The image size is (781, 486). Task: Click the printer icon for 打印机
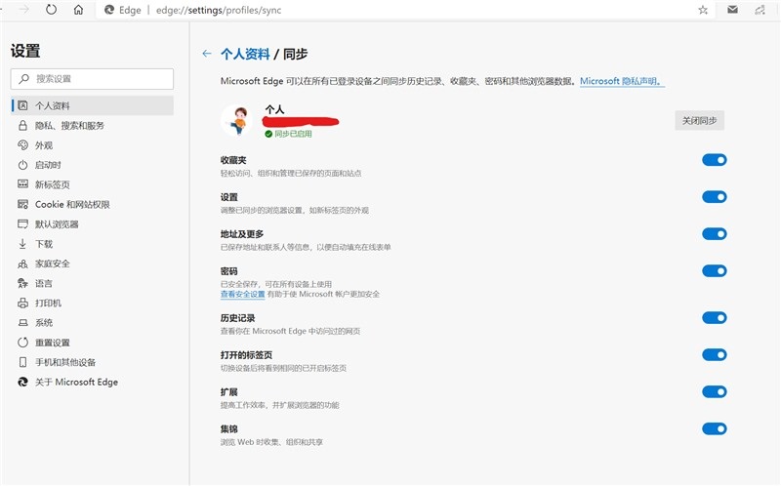[x=22, y=303]
